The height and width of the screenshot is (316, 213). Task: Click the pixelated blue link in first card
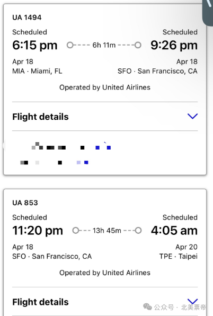click(103, 147)
